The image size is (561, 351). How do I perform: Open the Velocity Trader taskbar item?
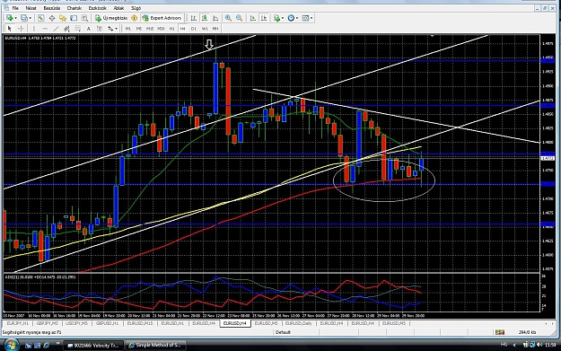tap(93, 346)
